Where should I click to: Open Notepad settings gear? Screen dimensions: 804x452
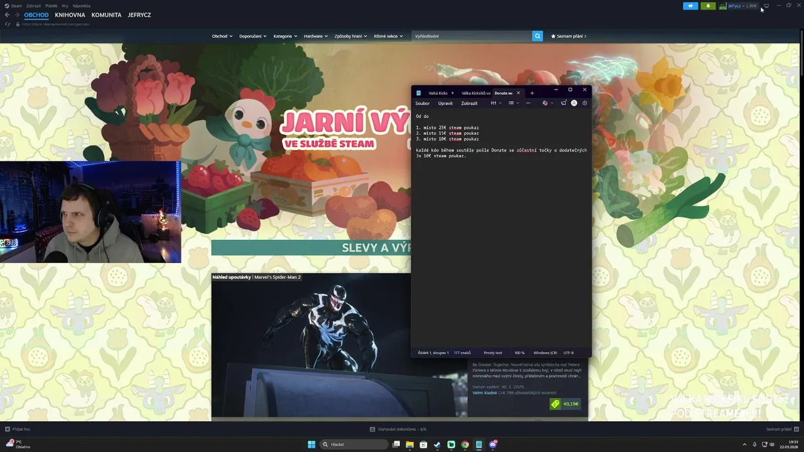pos(585,103)
